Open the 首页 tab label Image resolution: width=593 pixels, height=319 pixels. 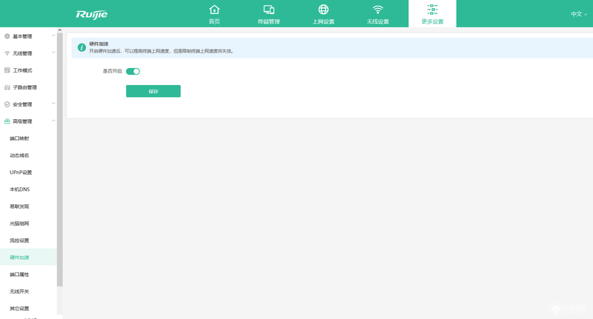(x=214, y=21)
